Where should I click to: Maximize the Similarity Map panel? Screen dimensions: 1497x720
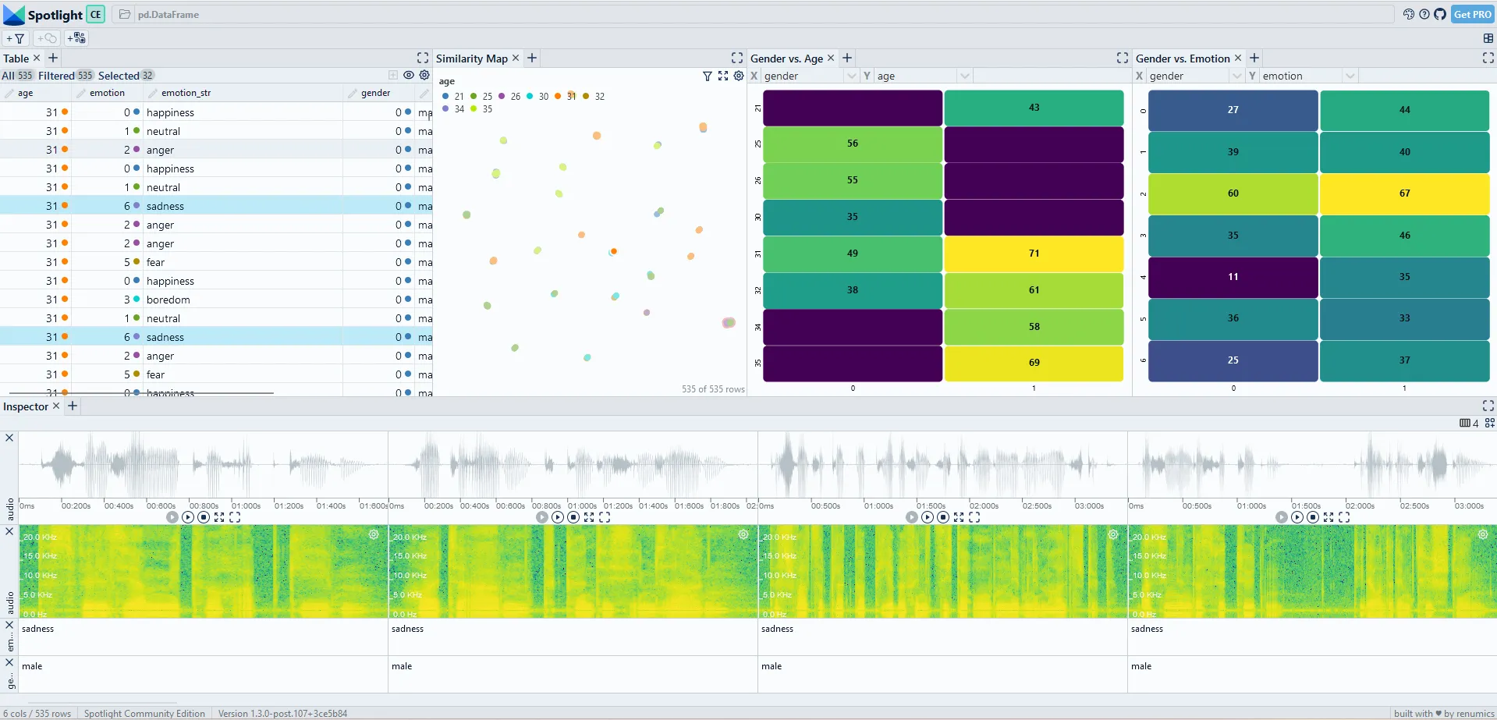(x=737, y=58)
